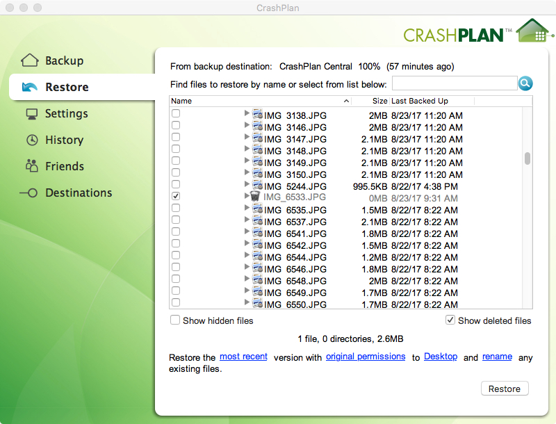Viewport: 556px width, 424px height.
Task: Select the IMG_3147.JPG checkbox
Action: (176, 137)
